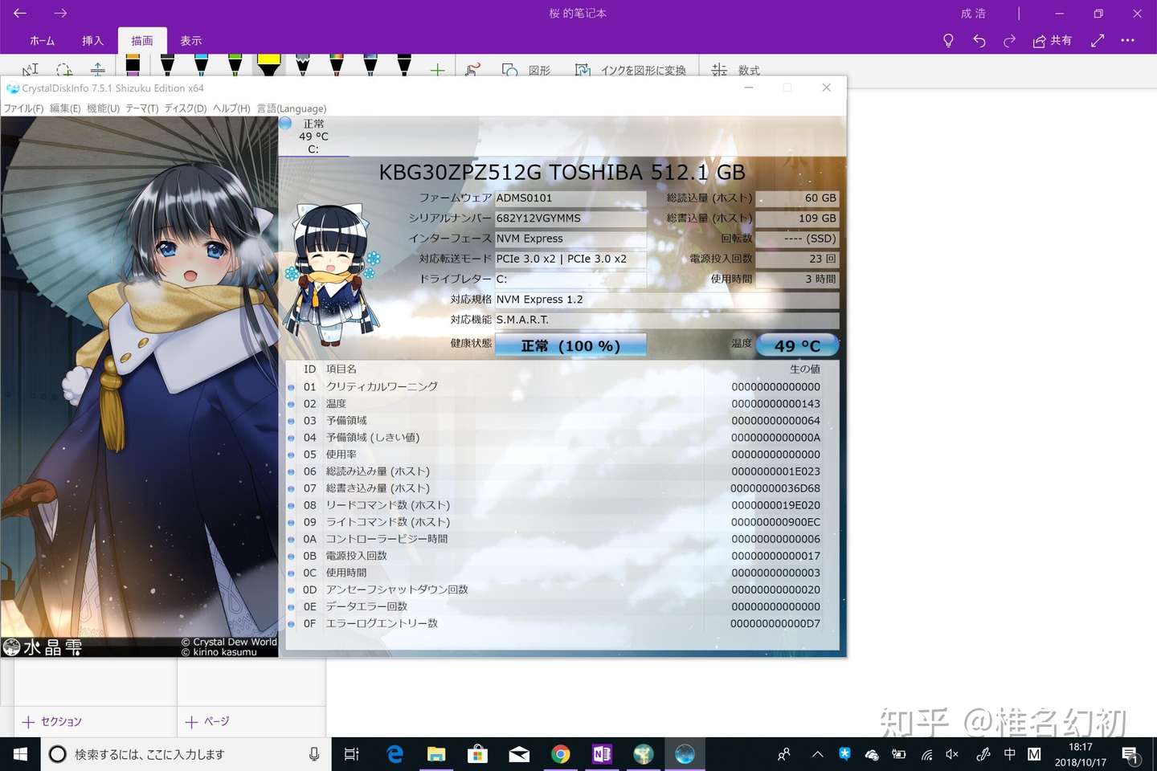The height and width of the screenshot is (771, 1157).
Task: Open the 数式 math button
Action: click(x=735, y=70)
